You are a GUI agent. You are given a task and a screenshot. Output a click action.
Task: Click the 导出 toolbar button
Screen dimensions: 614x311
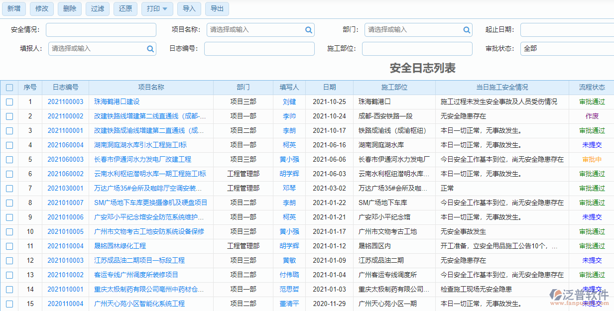pos(217,8)
